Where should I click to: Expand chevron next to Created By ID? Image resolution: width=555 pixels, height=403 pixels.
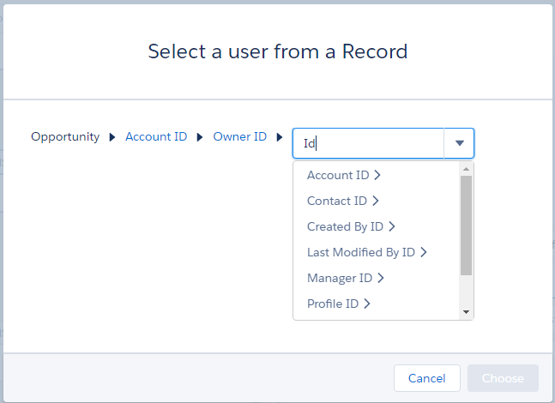(x=392, y=226)
